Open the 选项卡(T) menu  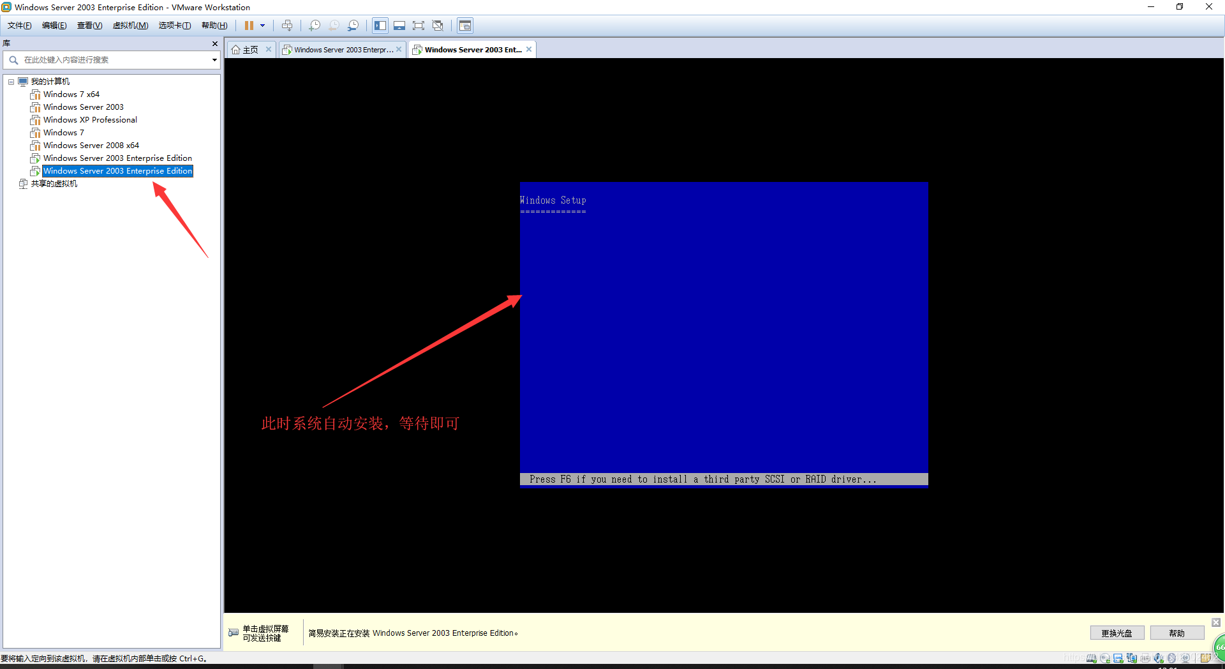coord(174,26)
